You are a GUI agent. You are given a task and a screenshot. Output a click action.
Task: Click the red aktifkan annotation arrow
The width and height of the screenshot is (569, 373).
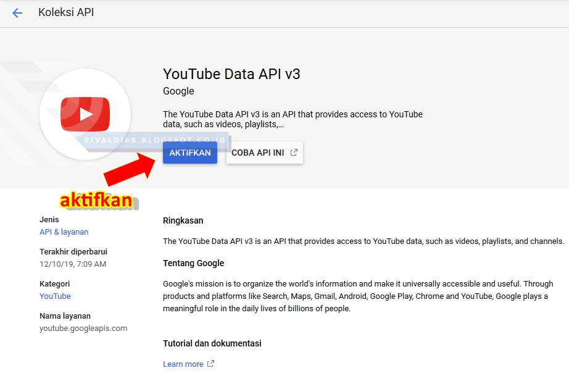[131, 169]
